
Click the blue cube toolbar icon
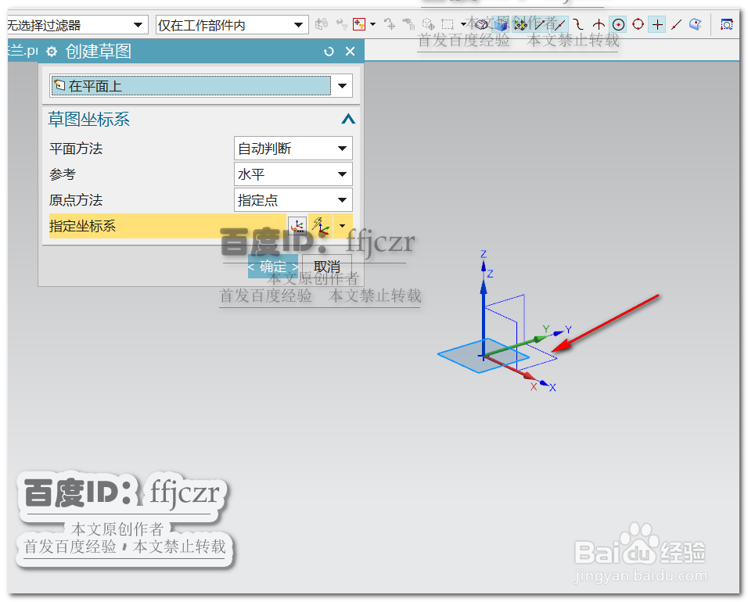coord(501,23)
